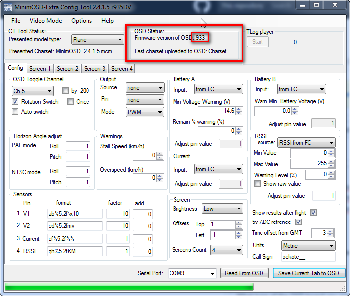Click Battery B warn voltage spinner
This screenshot has width=350, height=296.
click(295, 111)
